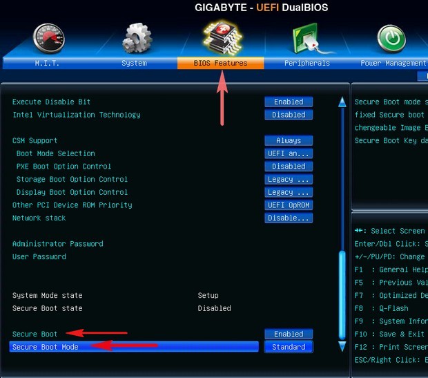428x378 pixels.
Task: Toggle the Secure Boot Enabled value
Action: click(x=289, y=334)
